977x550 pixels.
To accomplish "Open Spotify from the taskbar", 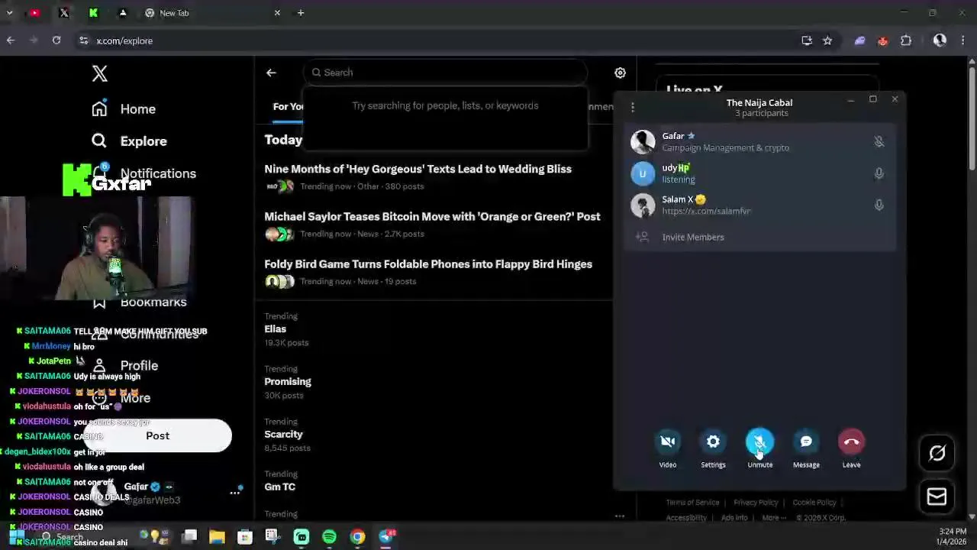I will [x=329, y=537].
